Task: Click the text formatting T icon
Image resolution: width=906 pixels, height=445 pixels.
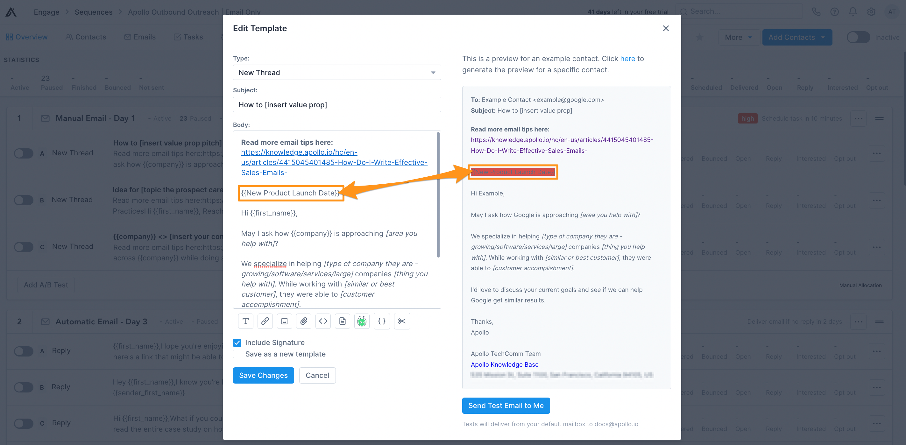Action: (x=245, y=321)
